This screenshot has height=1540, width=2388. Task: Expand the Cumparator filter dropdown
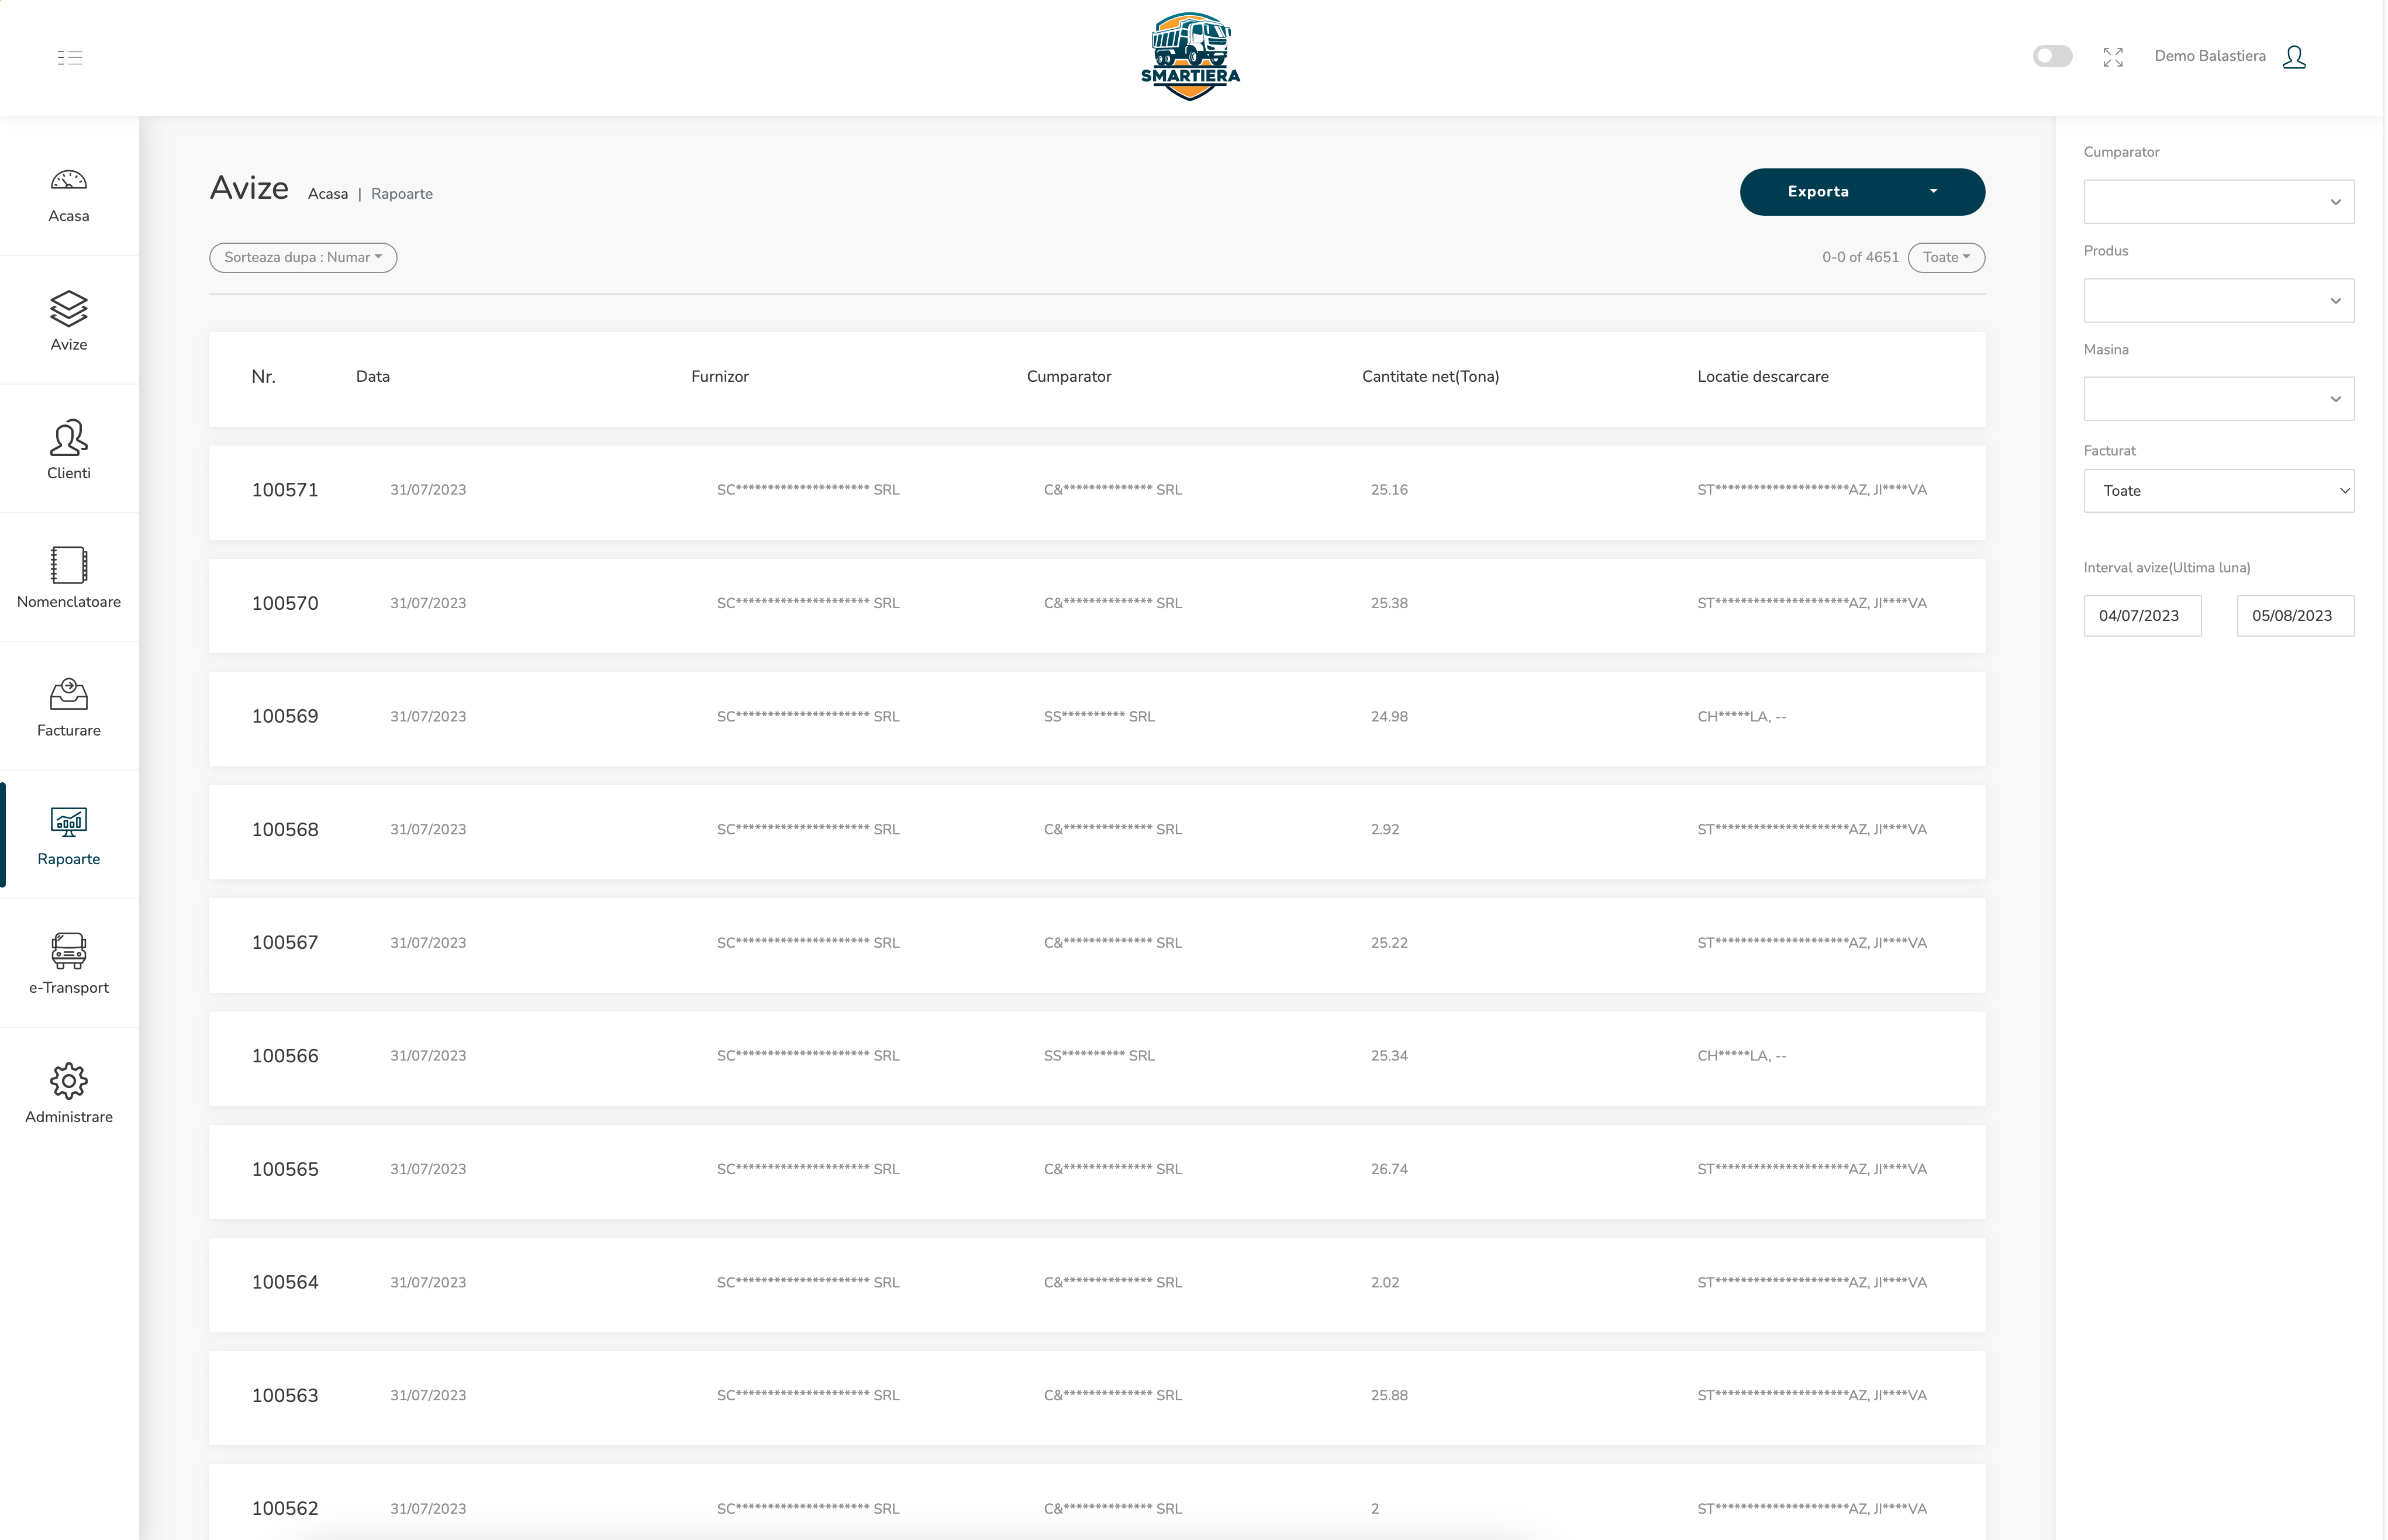(2218, 202)
